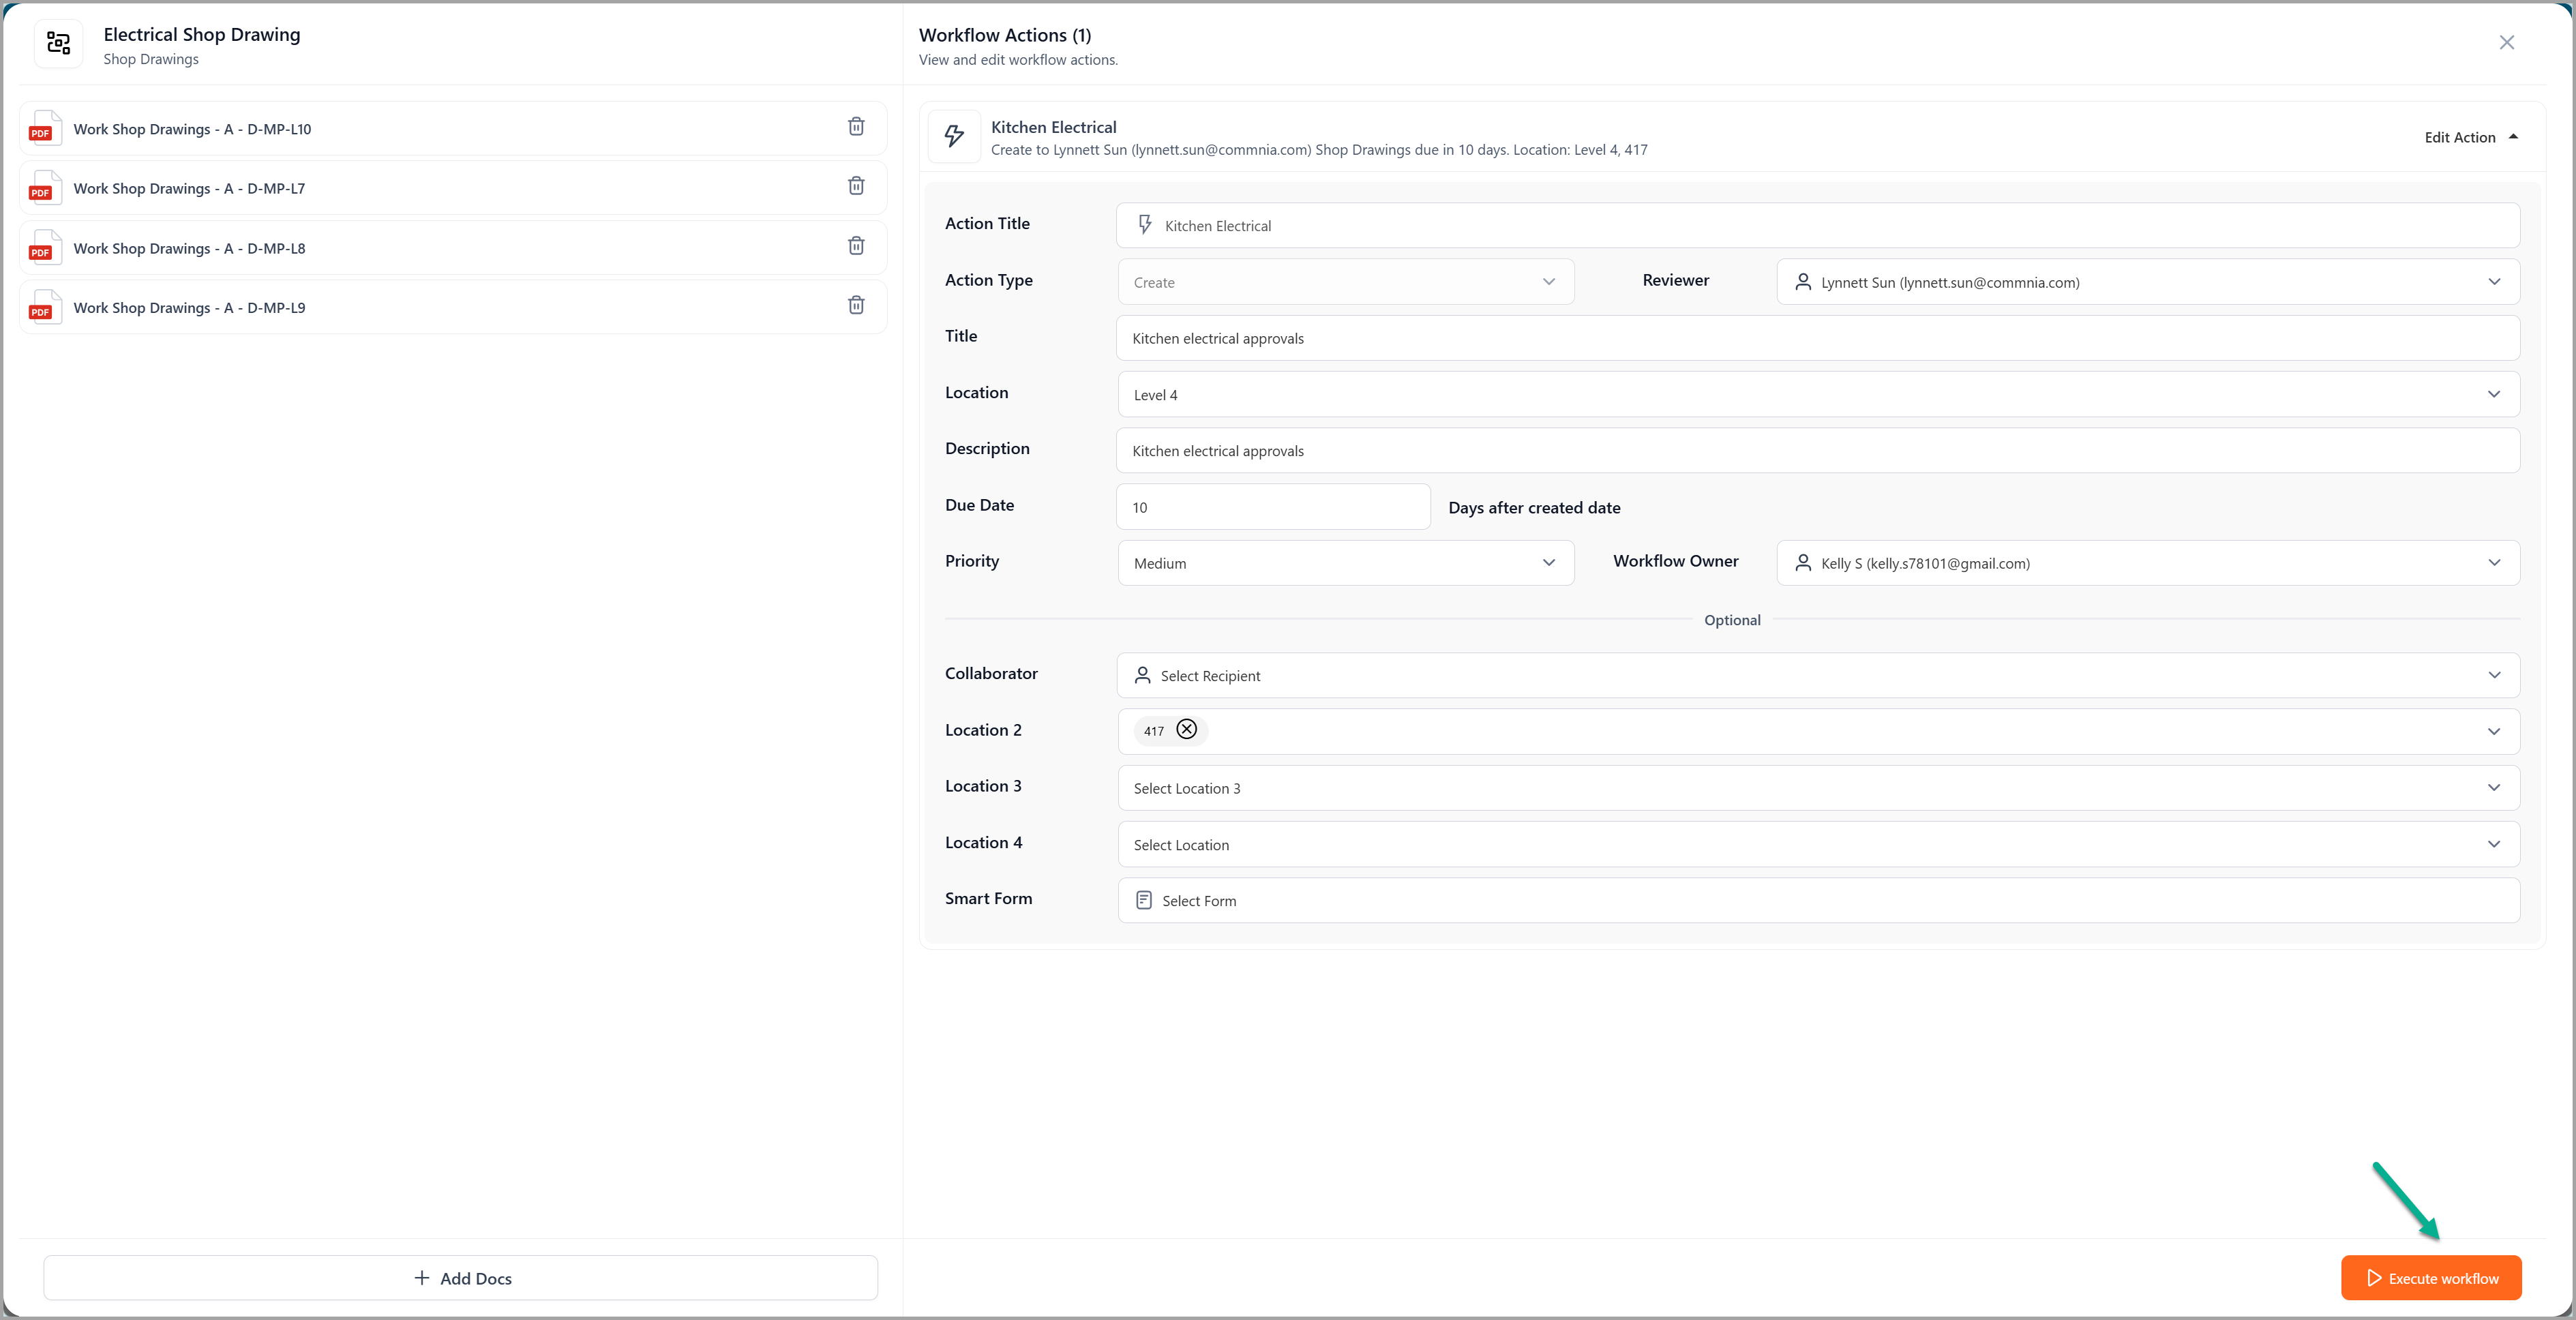The width and height of the screenshot is (2576, 1320).
Task: Collapse the Edit Action panel
Action: click(x=2471, y=137)
